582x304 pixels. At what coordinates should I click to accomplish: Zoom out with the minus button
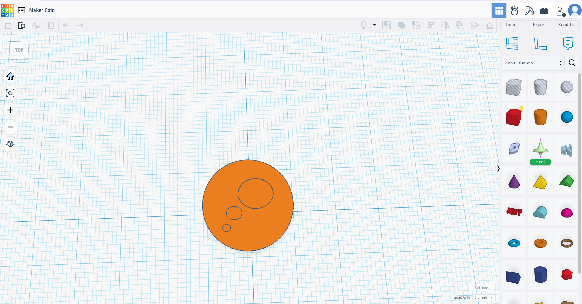(x=10, y=127)
